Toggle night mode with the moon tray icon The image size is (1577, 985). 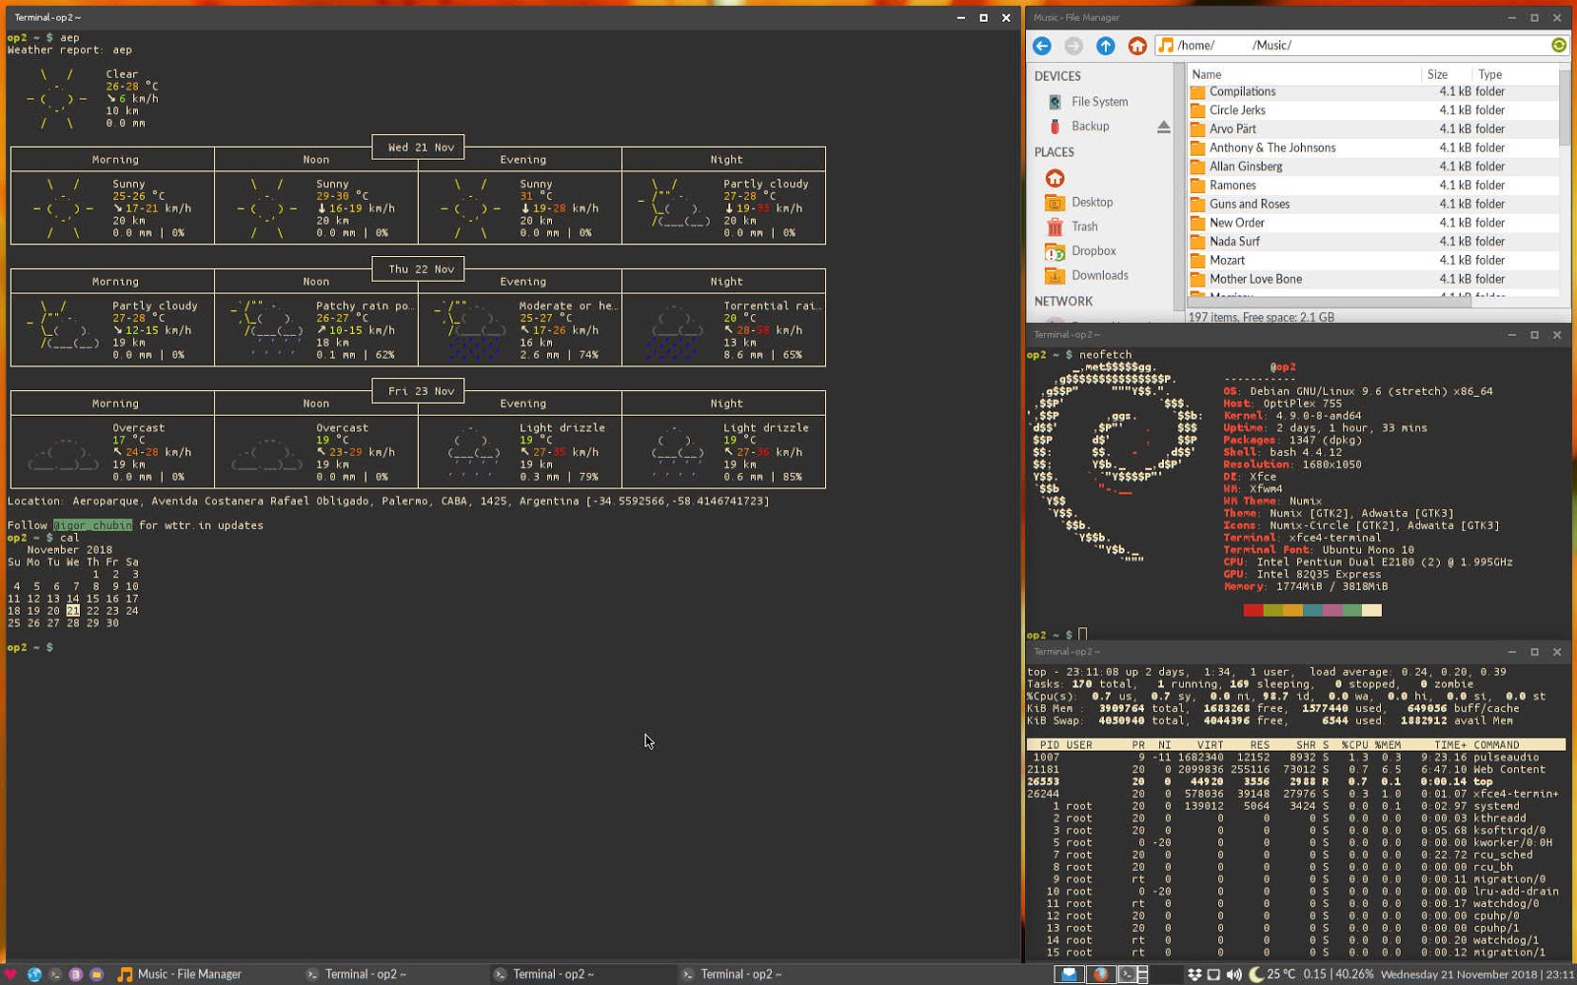tap(1256, 974)
